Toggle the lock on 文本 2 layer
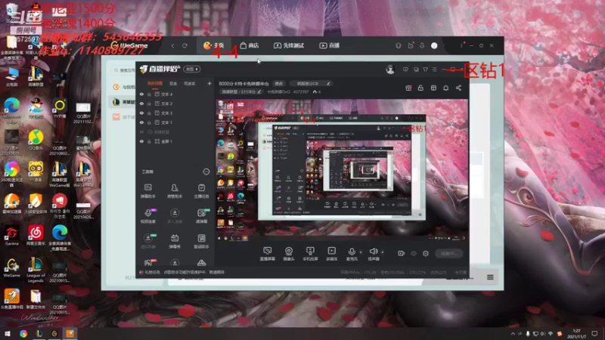The width and height of the screenshot is (605, 340). pos(149,104)
